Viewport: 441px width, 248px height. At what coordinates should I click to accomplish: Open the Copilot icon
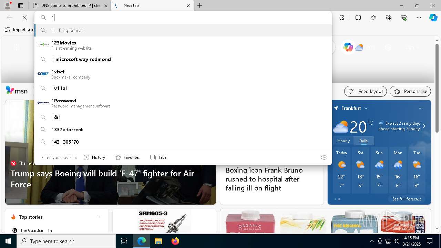coord(433,18)
